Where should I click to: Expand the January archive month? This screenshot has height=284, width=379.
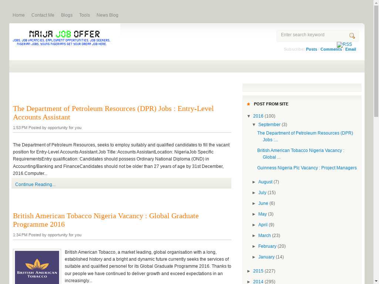(x=254, y=257)
